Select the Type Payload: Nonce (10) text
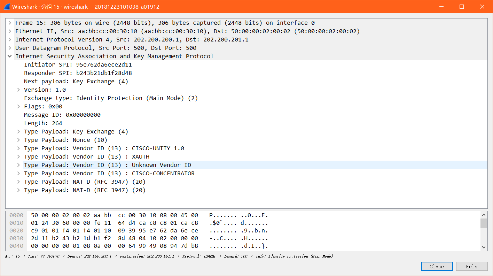This screenshot has height=276, width=493. [66, 140]
